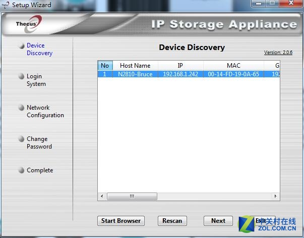Select host name N2810-Bruce cell
Image resolution: width=304 pixels, height=238 pixels.
coord(135,74)
